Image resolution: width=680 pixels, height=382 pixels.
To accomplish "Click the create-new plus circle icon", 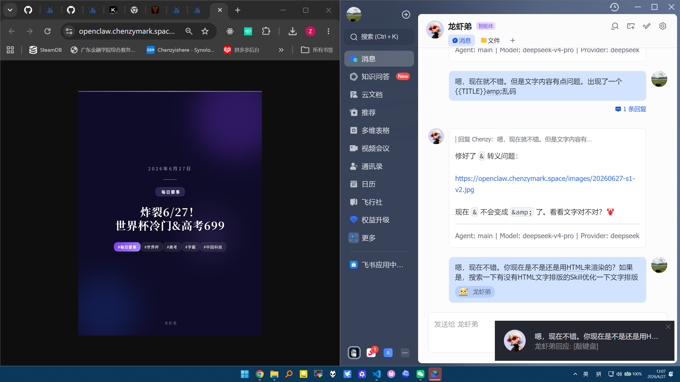I will tap(406, 15).
